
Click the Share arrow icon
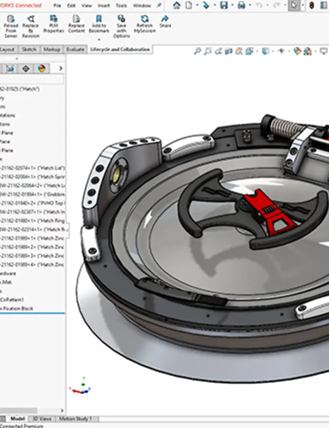click(x=165, y=18)
